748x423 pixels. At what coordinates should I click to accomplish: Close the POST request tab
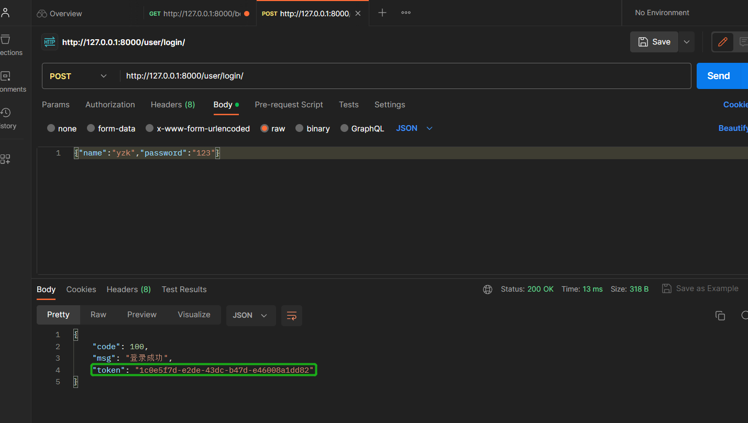coord(358,14)
